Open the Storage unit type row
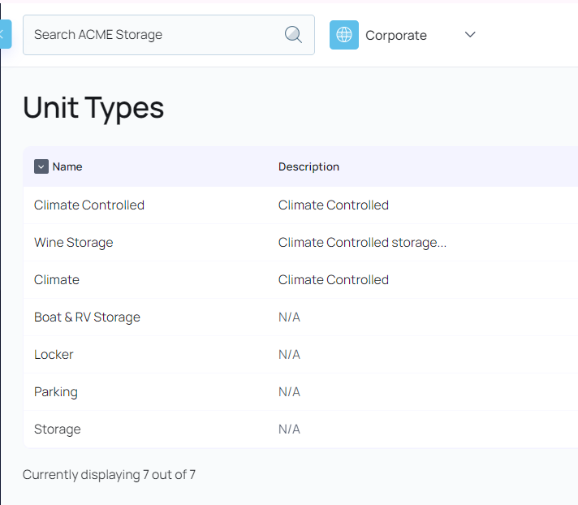 coord(58,429)
